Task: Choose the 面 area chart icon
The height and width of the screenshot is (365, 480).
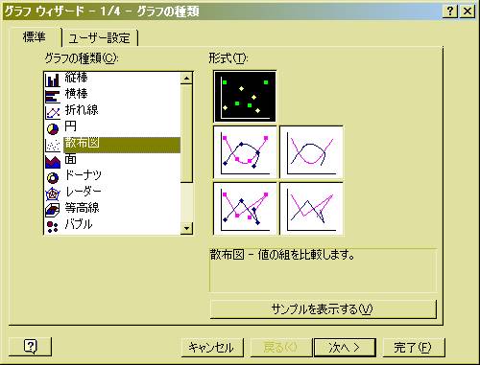Action: point(53,162)
